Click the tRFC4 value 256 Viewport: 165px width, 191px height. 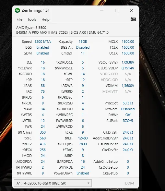click(43, 150)
